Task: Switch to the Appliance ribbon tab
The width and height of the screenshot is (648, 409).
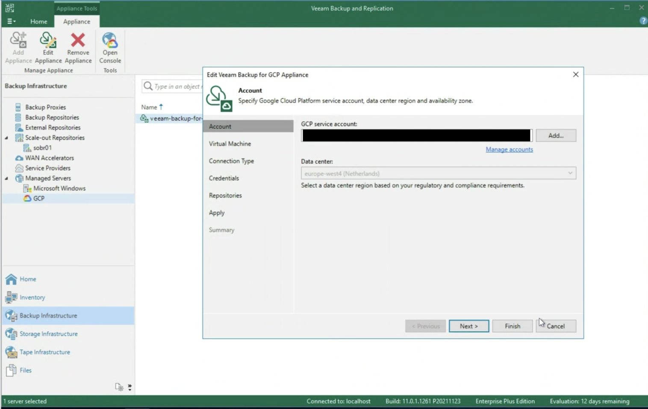Action: point(77,21)
